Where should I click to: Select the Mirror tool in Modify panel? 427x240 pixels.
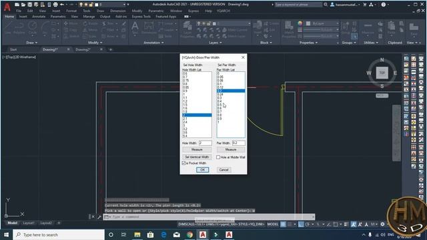tap(90, 30)
